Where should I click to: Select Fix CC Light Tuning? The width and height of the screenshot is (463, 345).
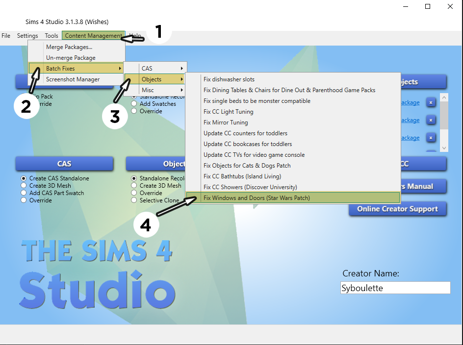pyautogui.click(x=293, y=112)
